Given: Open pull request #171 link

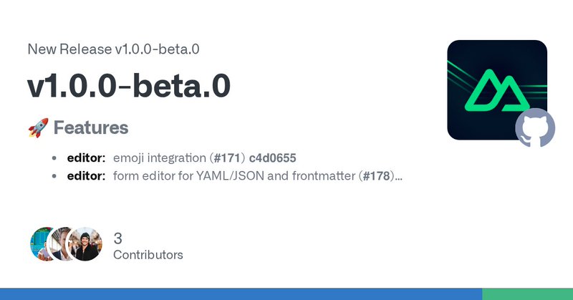Looking at the screenshot, I should tap(227, 158).
